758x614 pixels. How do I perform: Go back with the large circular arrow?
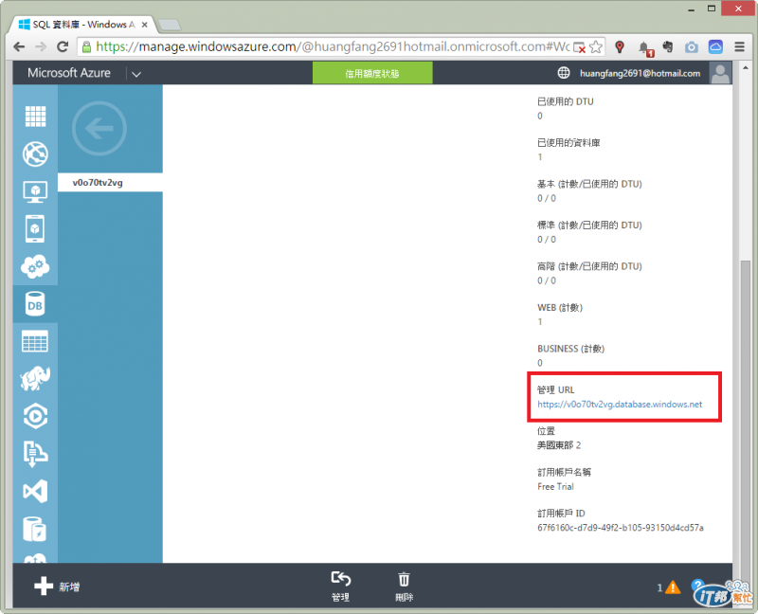pyautogui.click(x=99, y=129)
